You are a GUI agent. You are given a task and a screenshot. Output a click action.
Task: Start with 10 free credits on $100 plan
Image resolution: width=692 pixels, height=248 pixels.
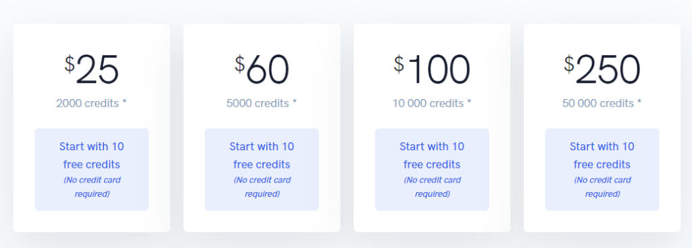click(x=432, y=155)
